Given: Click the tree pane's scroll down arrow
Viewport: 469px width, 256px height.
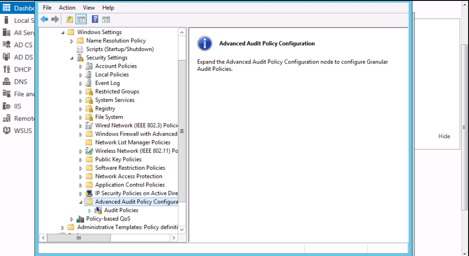Looking at the screenshot, I should (x=182, y=229).
